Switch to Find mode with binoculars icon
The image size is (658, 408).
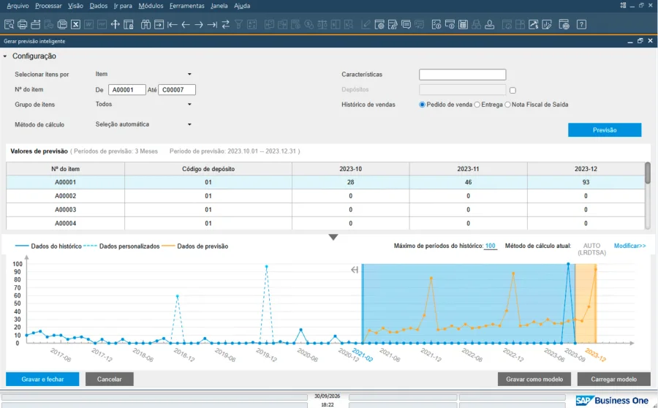pyautogui.click(x=145, y=24)
